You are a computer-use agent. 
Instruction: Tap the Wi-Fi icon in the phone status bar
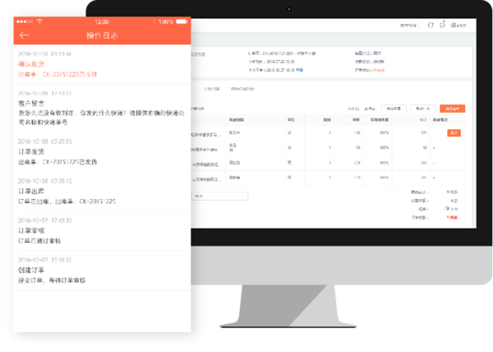(39, 21)
